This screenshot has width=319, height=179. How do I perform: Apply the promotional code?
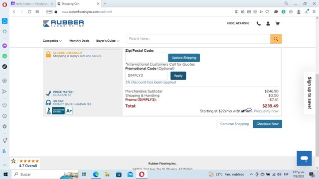(178, 76)
